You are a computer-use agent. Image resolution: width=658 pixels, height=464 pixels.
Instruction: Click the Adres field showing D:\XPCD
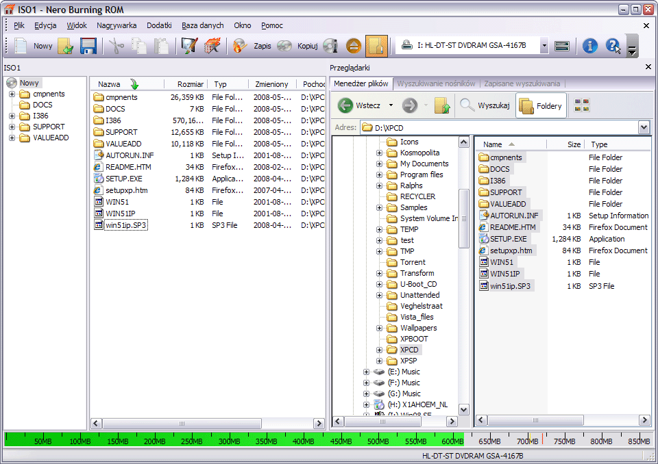coord(499,127)
